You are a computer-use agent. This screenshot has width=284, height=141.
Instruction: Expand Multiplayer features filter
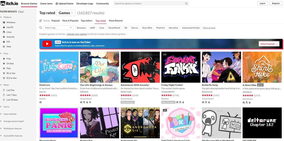(12, 129)
